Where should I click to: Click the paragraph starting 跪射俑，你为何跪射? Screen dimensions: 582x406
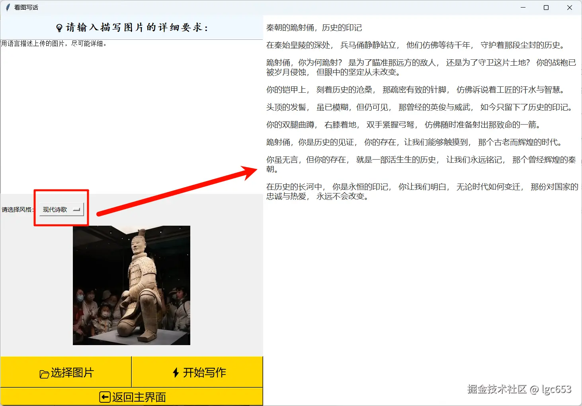421,67
